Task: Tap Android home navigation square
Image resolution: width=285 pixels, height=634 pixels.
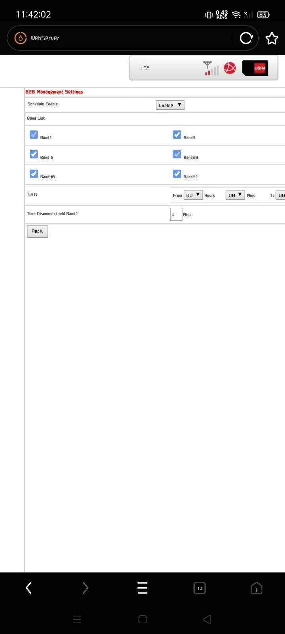Action: [142, 619]
